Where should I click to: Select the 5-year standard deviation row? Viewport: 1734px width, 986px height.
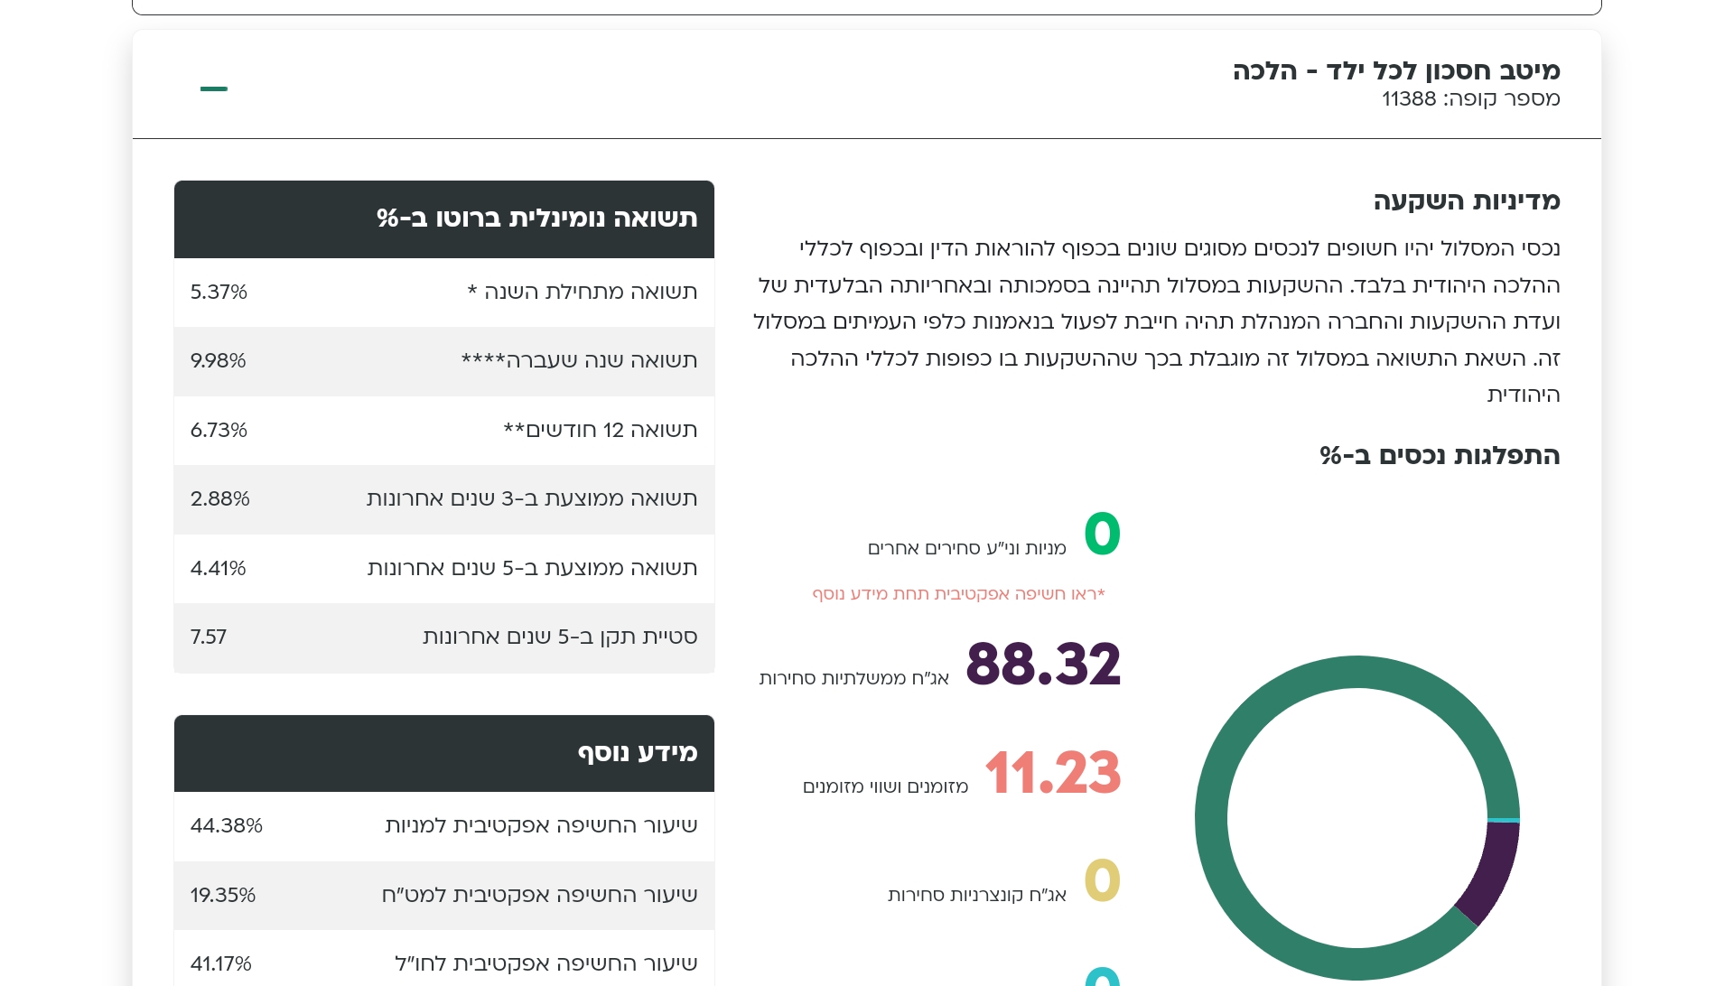[444, 637]
